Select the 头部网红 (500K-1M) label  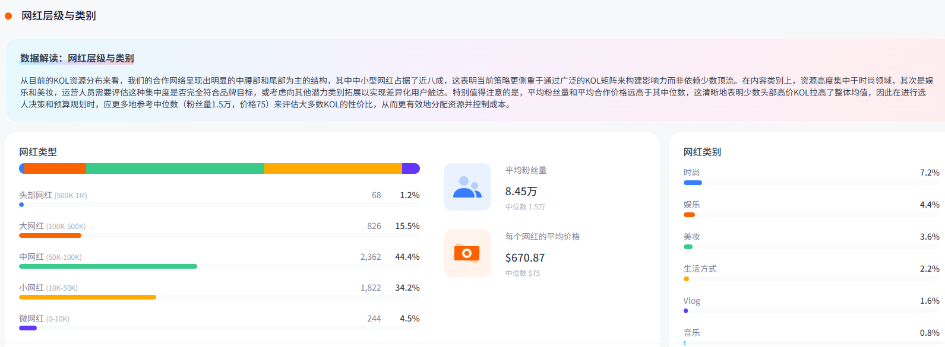pos(53,195)
